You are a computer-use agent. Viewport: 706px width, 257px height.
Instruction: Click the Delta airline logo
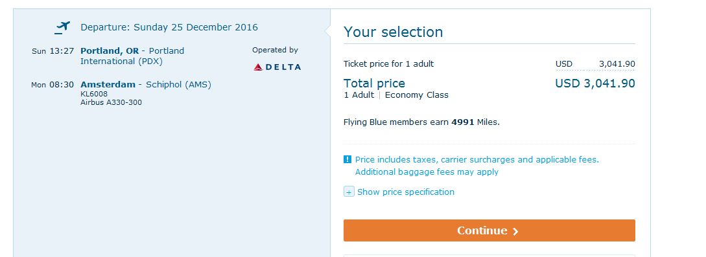277,67
